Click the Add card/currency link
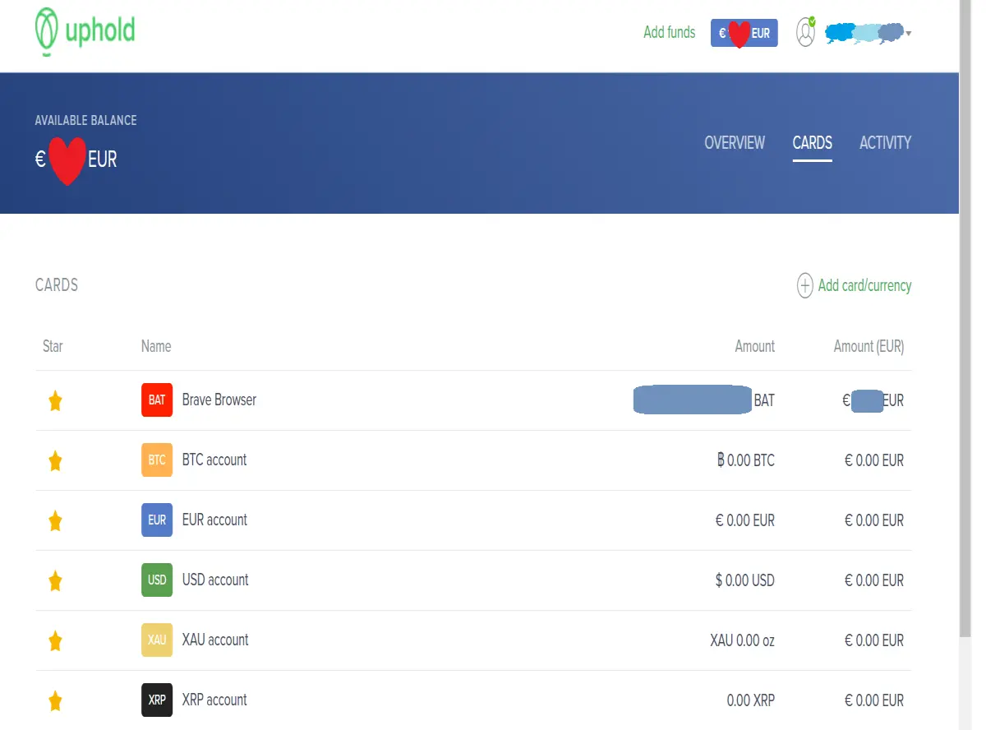The image size is (986, 730). [x=864, y=285]
